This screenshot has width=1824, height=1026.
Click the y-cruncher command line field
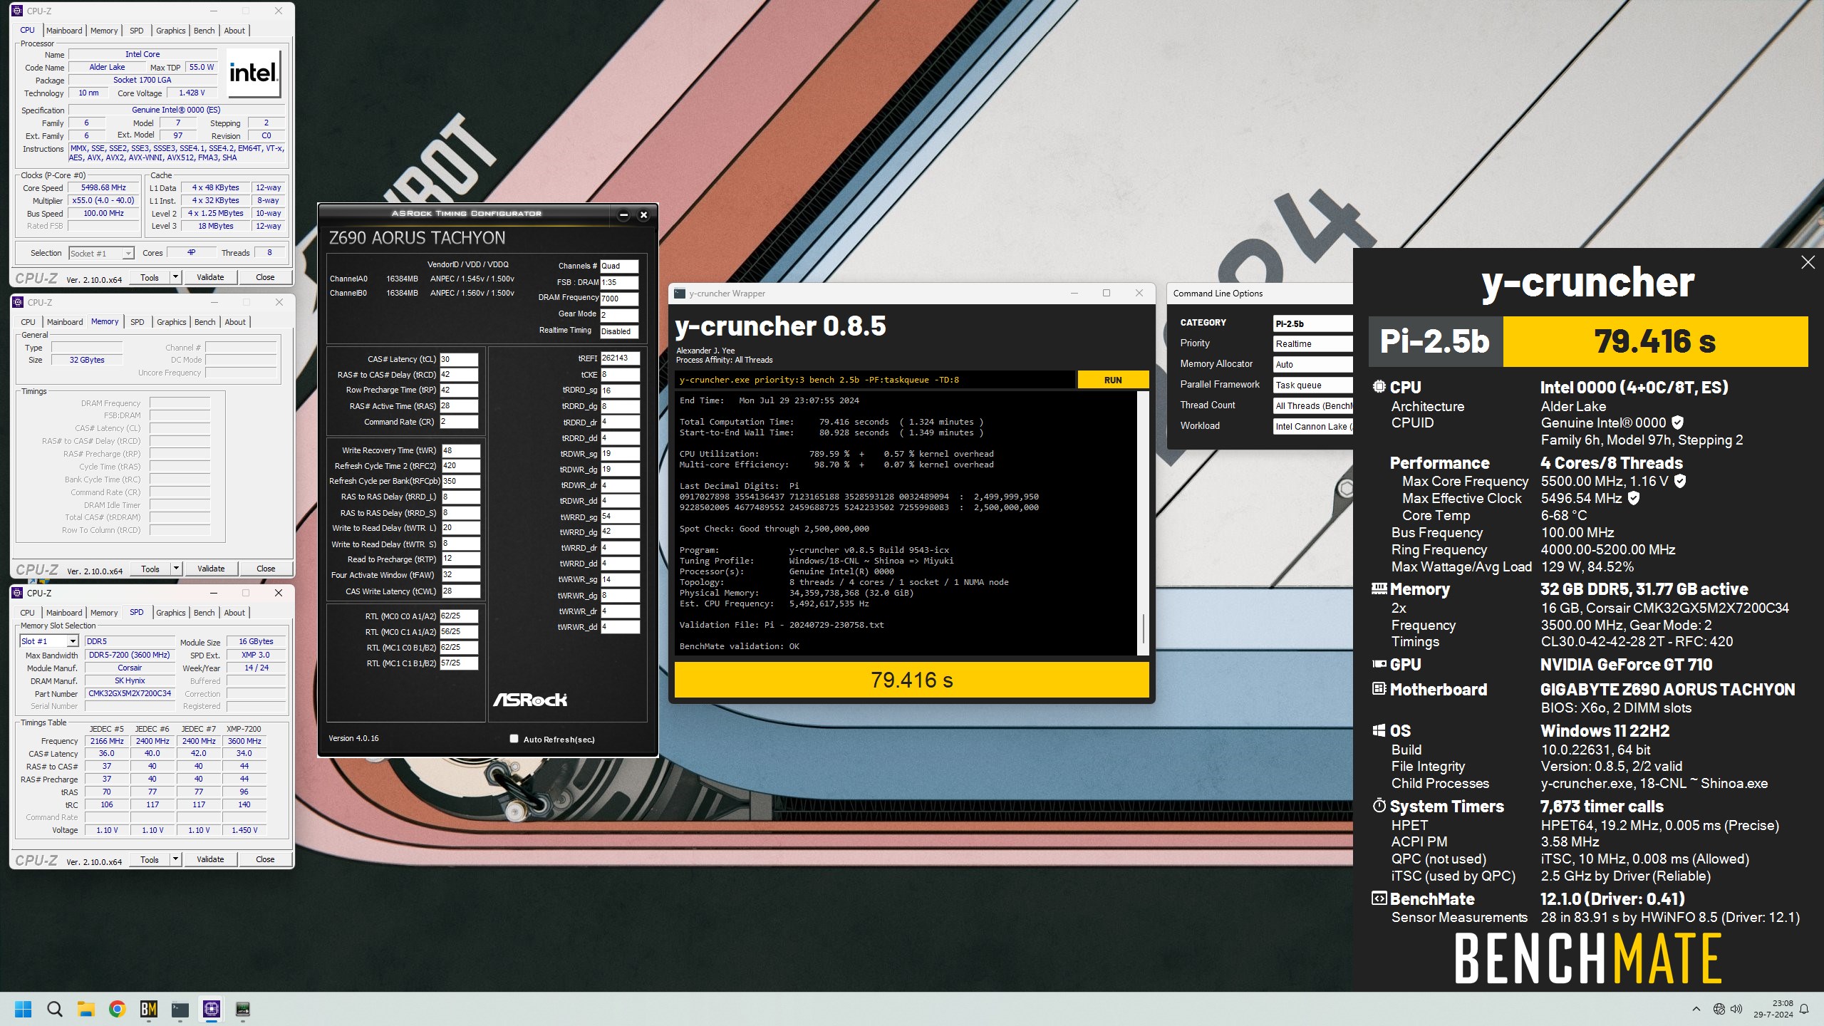tap(875, 380)
